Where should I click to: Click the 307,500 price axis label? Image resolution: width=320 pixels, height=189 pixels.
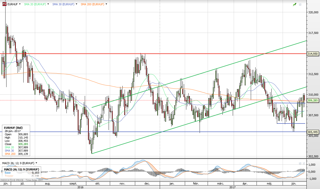click(313, 115)
